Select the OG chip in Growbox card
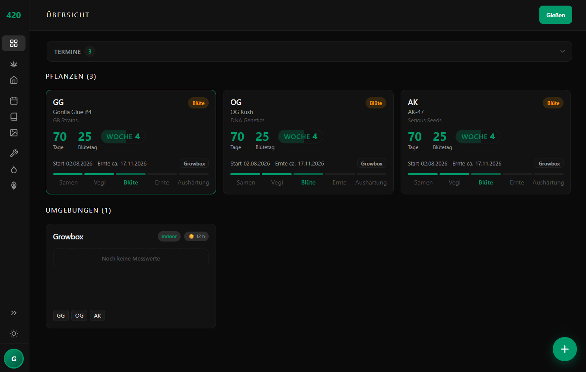This screenshot has width=586, height=372. point(80,315)
